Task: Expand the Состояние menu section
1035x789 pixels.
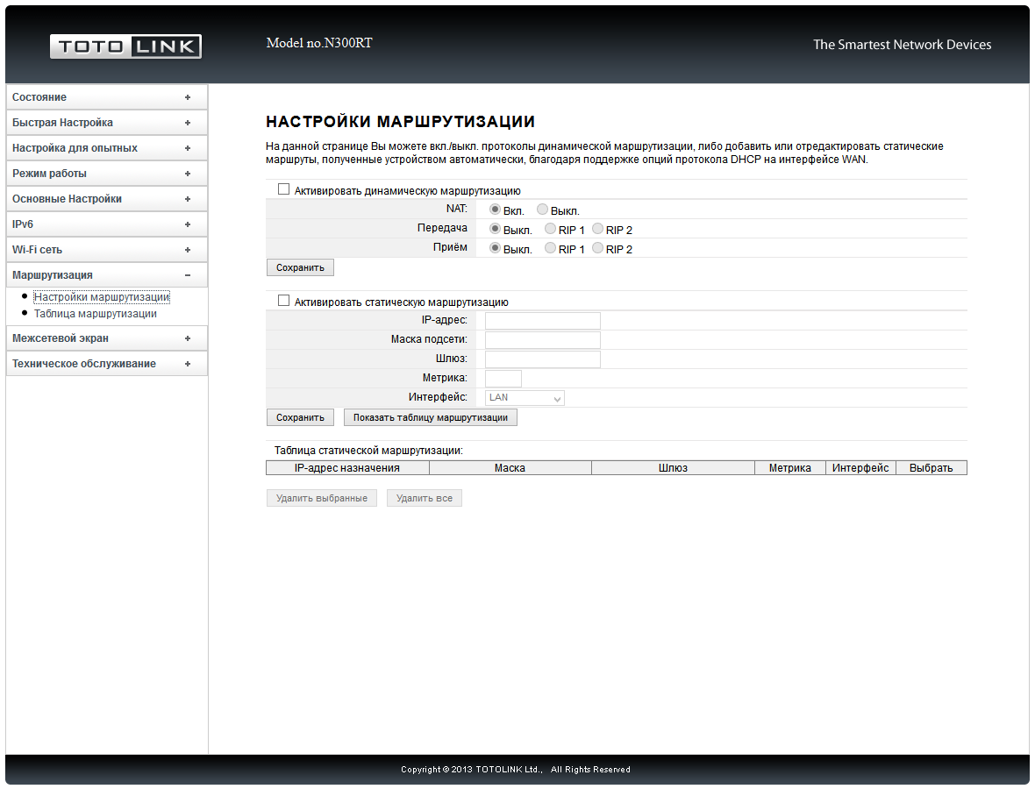Action: tap(106, 97)
